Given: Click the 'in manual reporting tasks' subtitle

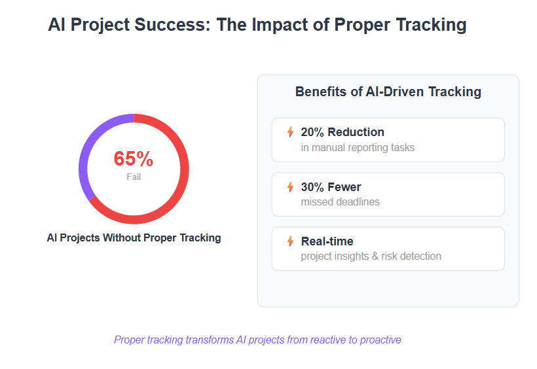Looking at the screenshot, I should click(358, 147).
